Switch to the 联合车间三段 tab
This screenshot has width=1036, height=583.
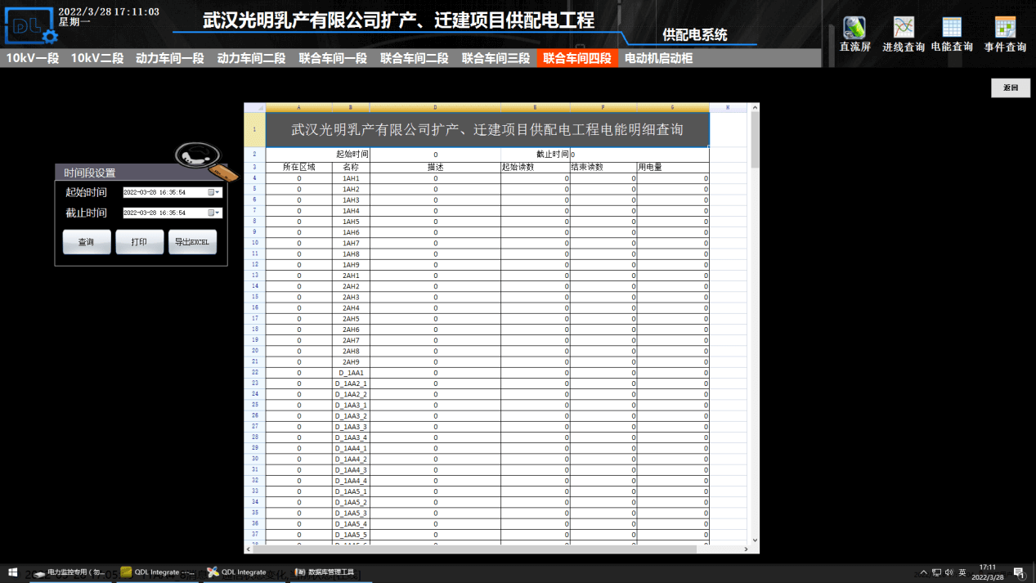496,58
